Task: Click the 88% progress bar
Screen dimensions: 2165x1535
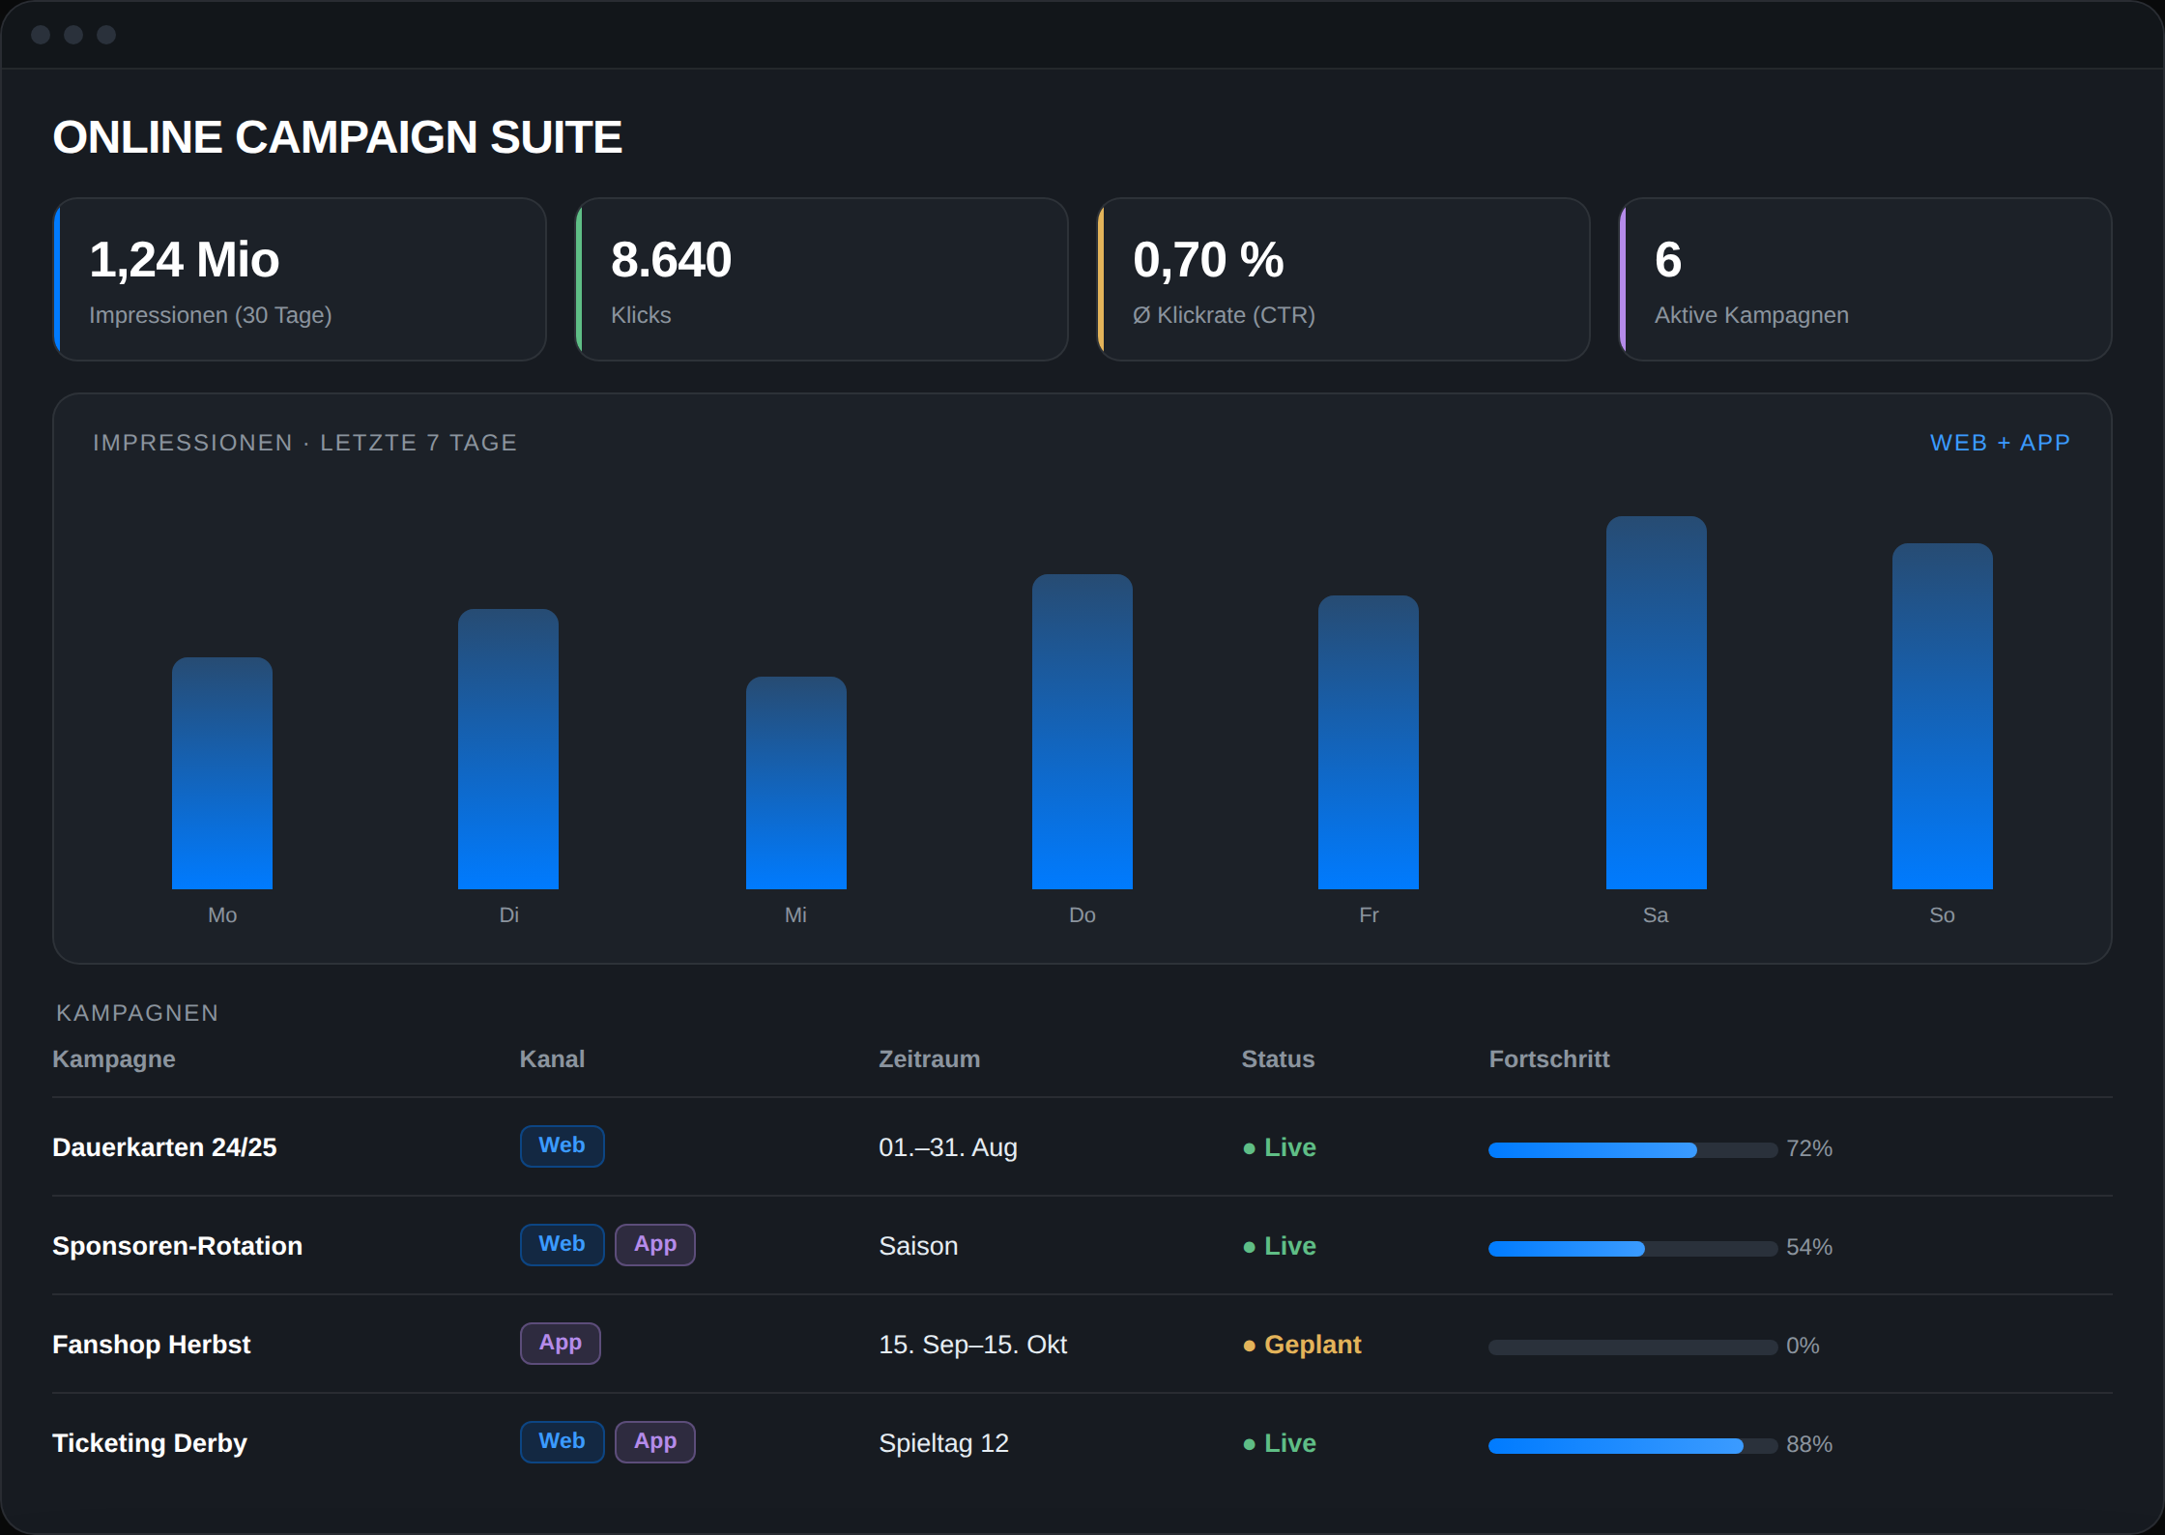Action: pyautogui.click(x=1633, y=1446)
